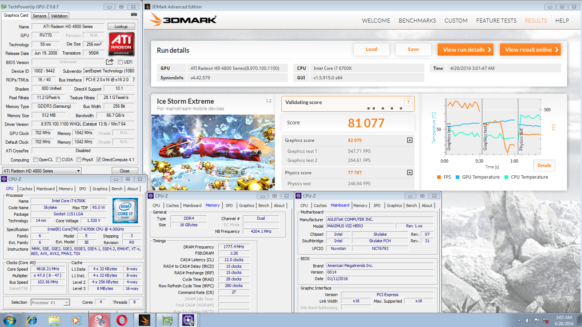Click the GPU name field in GPU-Z
This screenshot has height=327, width=582.
point(68,27)
